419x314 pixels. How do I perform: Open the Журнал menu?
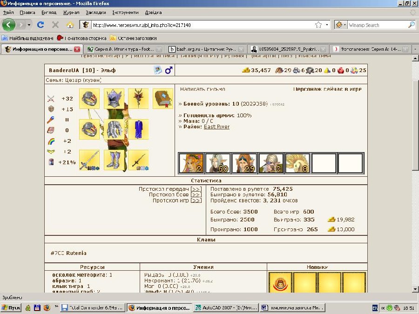pos(71,12)
